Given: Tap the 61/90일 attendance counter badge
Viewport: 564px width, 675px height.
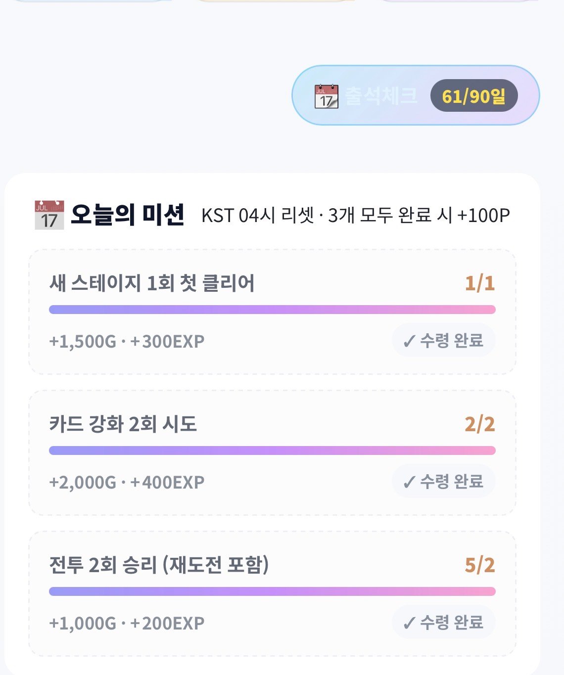Looking at the screenshot, I should click(474, 95).
